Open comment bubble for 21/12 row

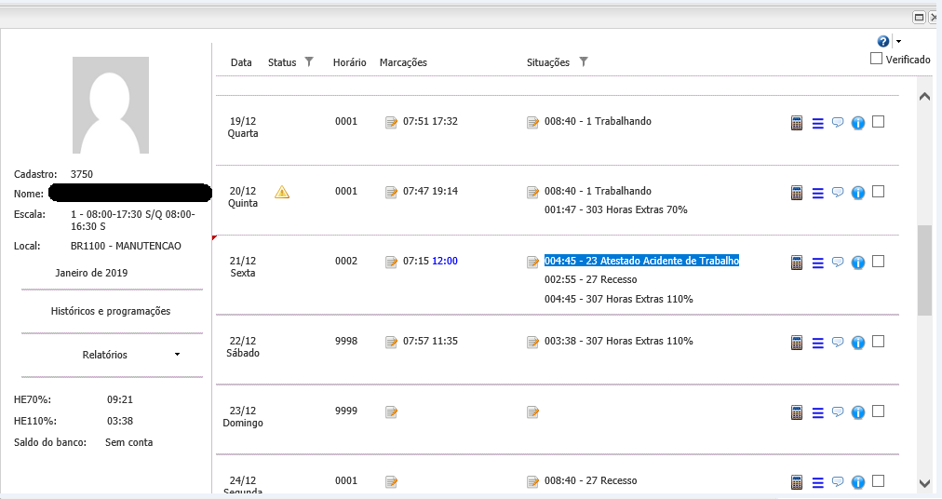click(838, 263)
